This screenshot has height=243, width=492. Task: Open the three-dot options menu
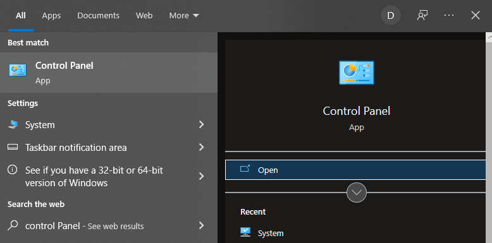coord(449,15)
